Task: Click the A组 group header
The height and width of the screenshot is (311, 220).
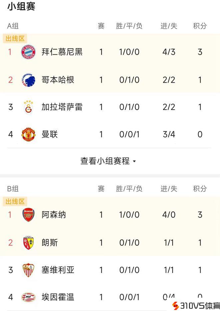Action: pos(13,26)
